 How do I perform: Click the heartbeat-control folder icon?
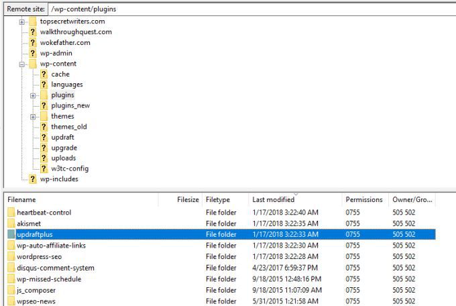coord(11,212)
